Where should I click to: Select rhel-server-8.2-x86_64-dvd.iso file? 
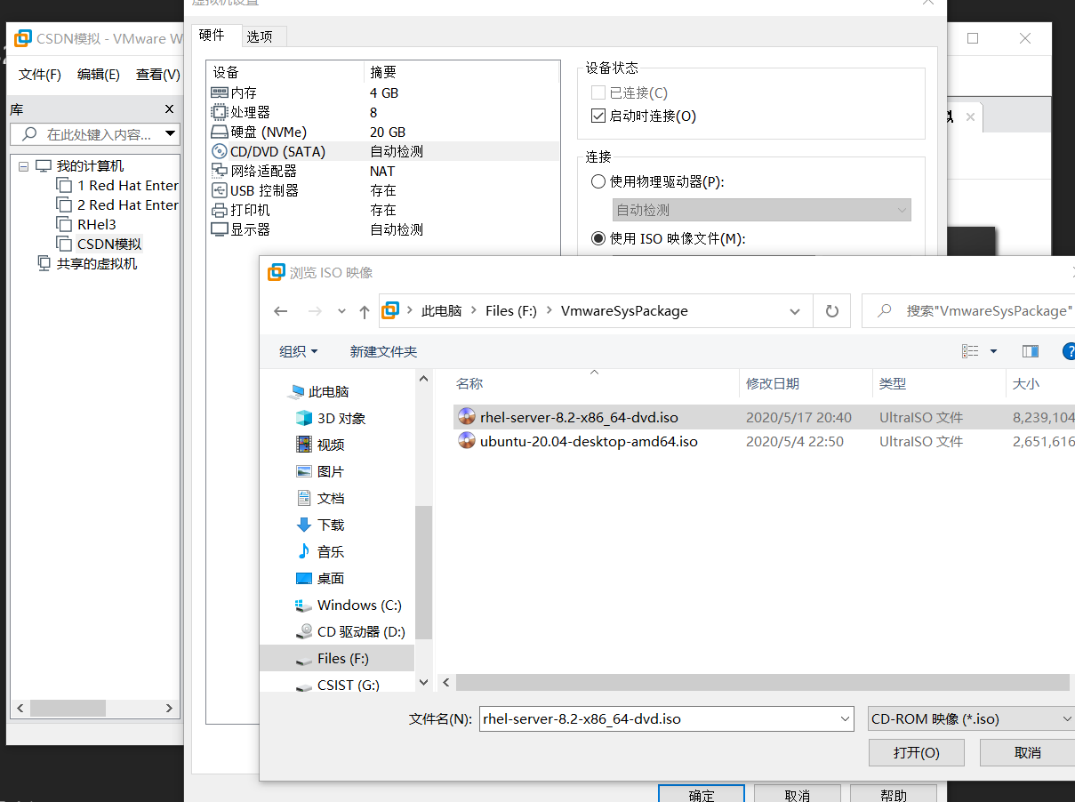[x=579, y=417]
